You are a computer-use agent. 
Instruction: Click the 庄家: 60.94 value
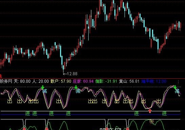(x=83, y=81)
